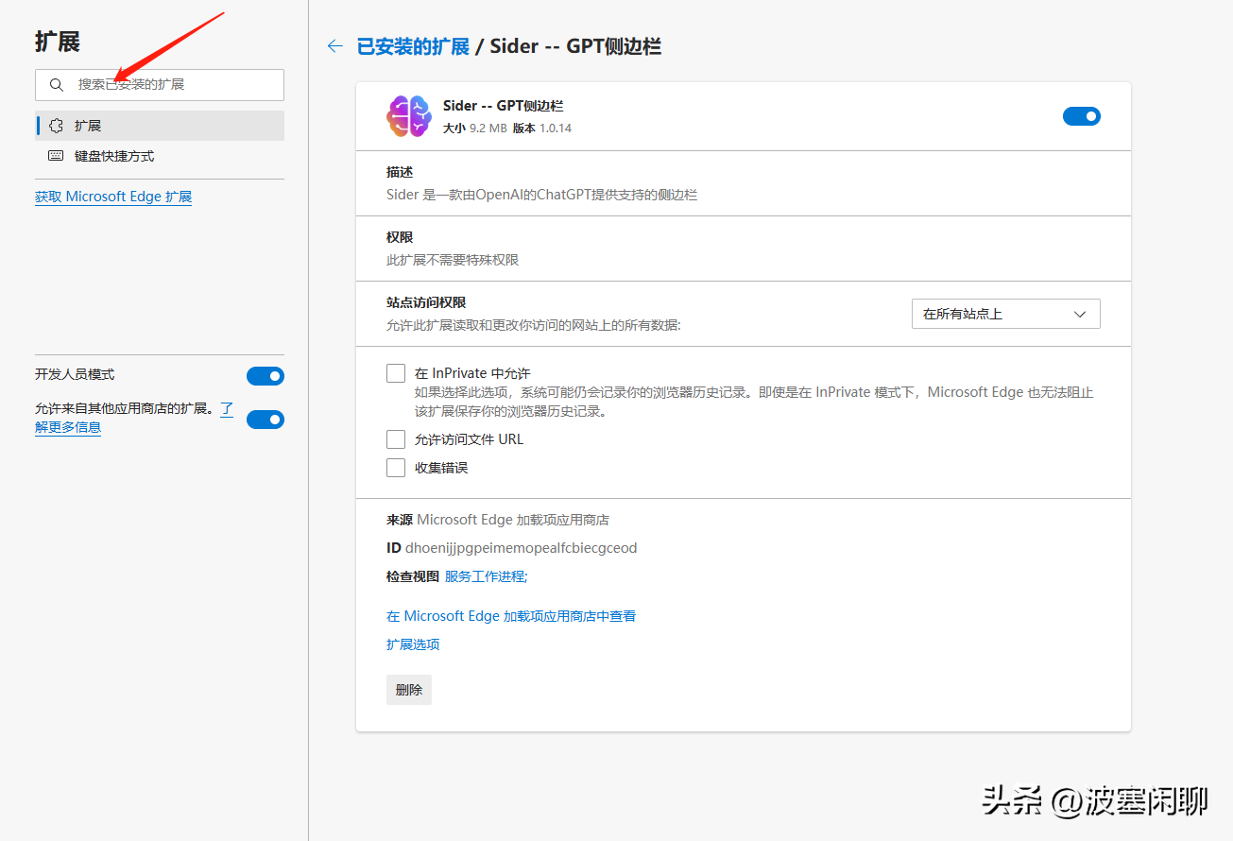Click 来源 Microsoft Edge 加载项应用商店 text
This screenshot has width=1233, height=841.
click(x=498, y=520)
